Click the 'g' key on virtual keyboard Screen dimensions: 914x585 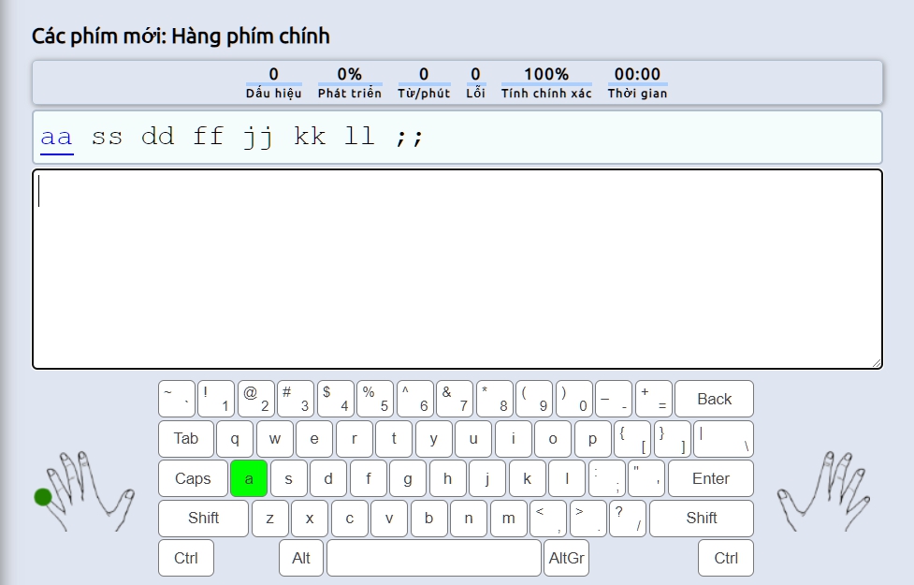coord(408,478)
